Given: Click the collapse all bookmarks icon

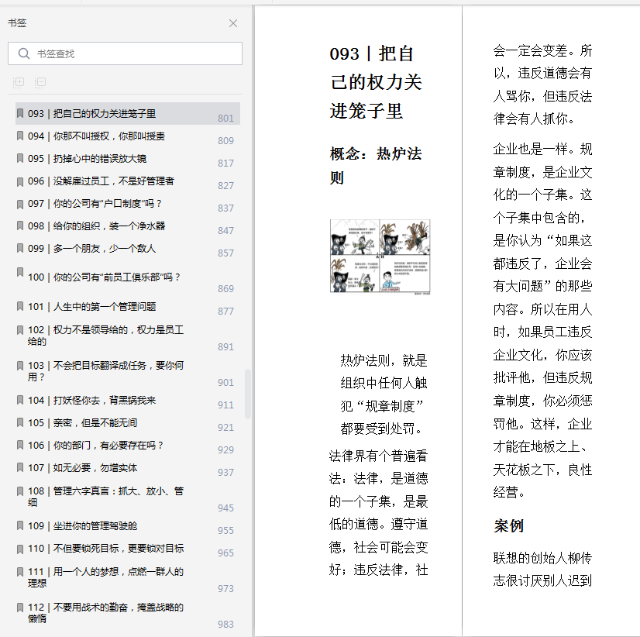Looking at the screenshot, I should pos(40,82).
